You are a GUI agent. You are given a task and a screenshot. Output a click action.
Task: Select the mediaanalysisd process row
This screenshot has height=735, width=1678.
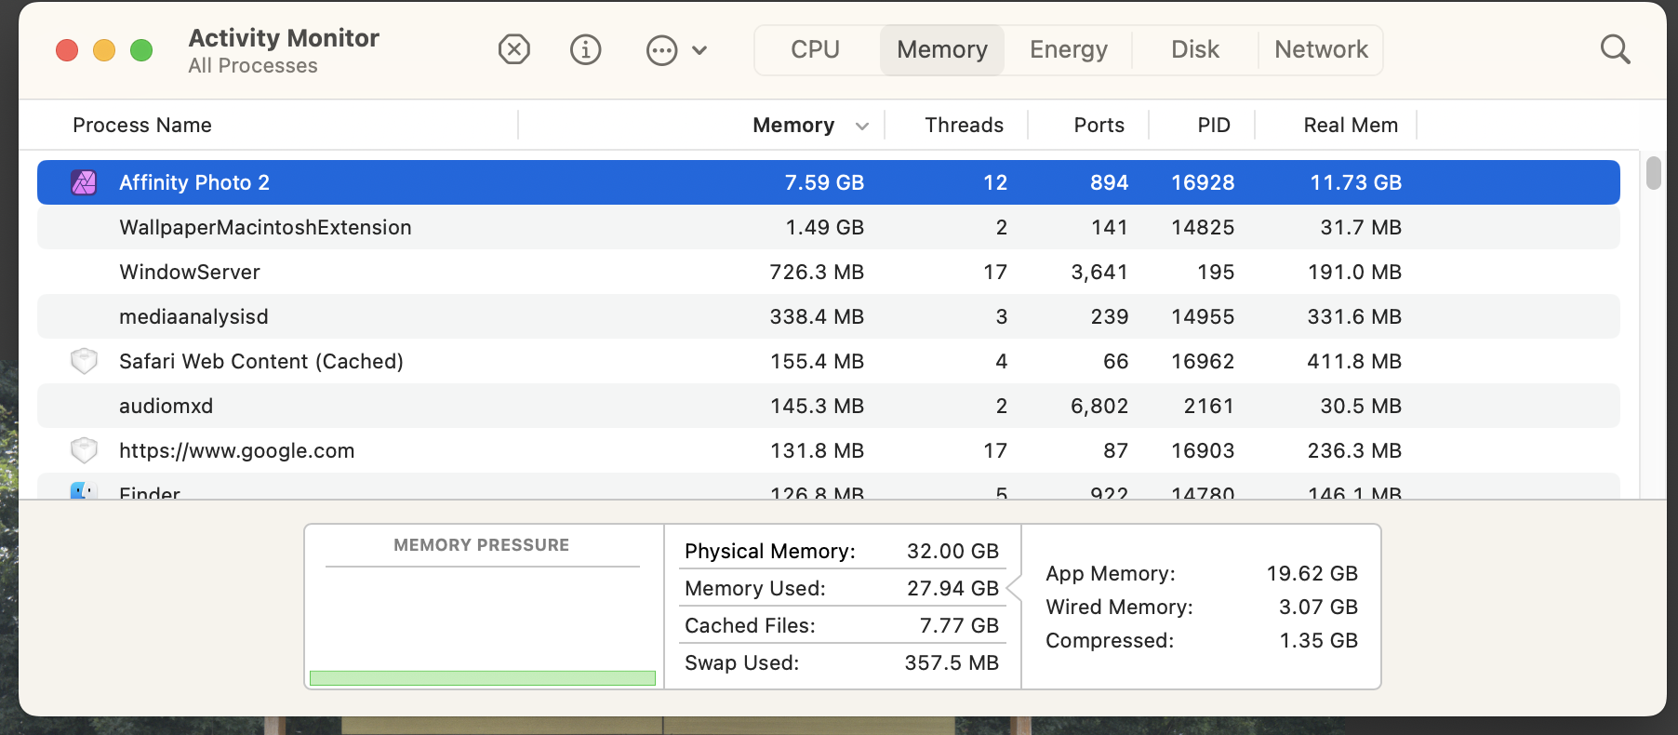coord(828,316)
